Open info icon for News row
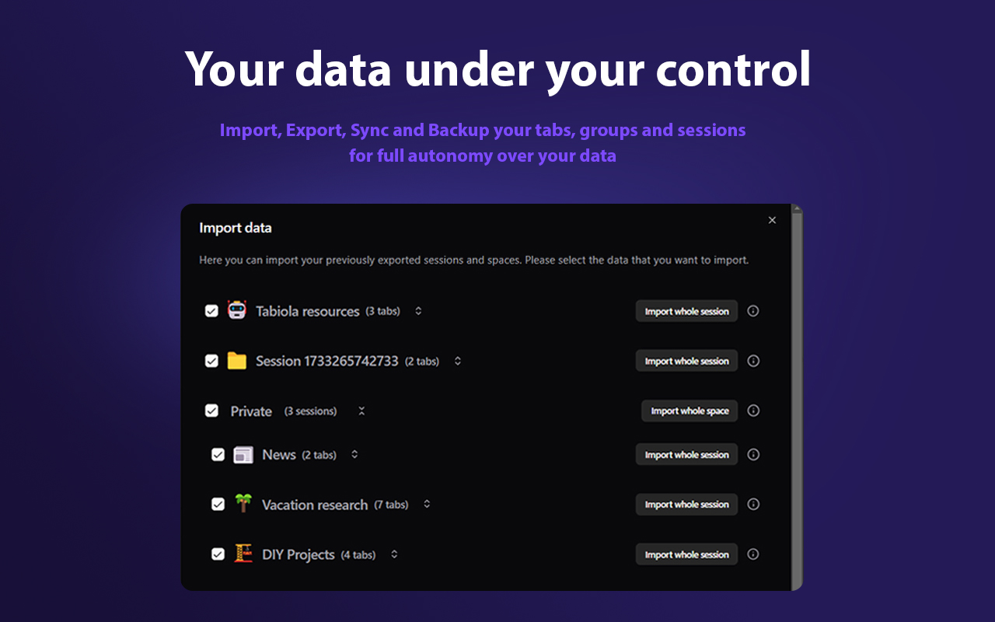The height and width of the screenshot is (622, 995). (752, 454)
